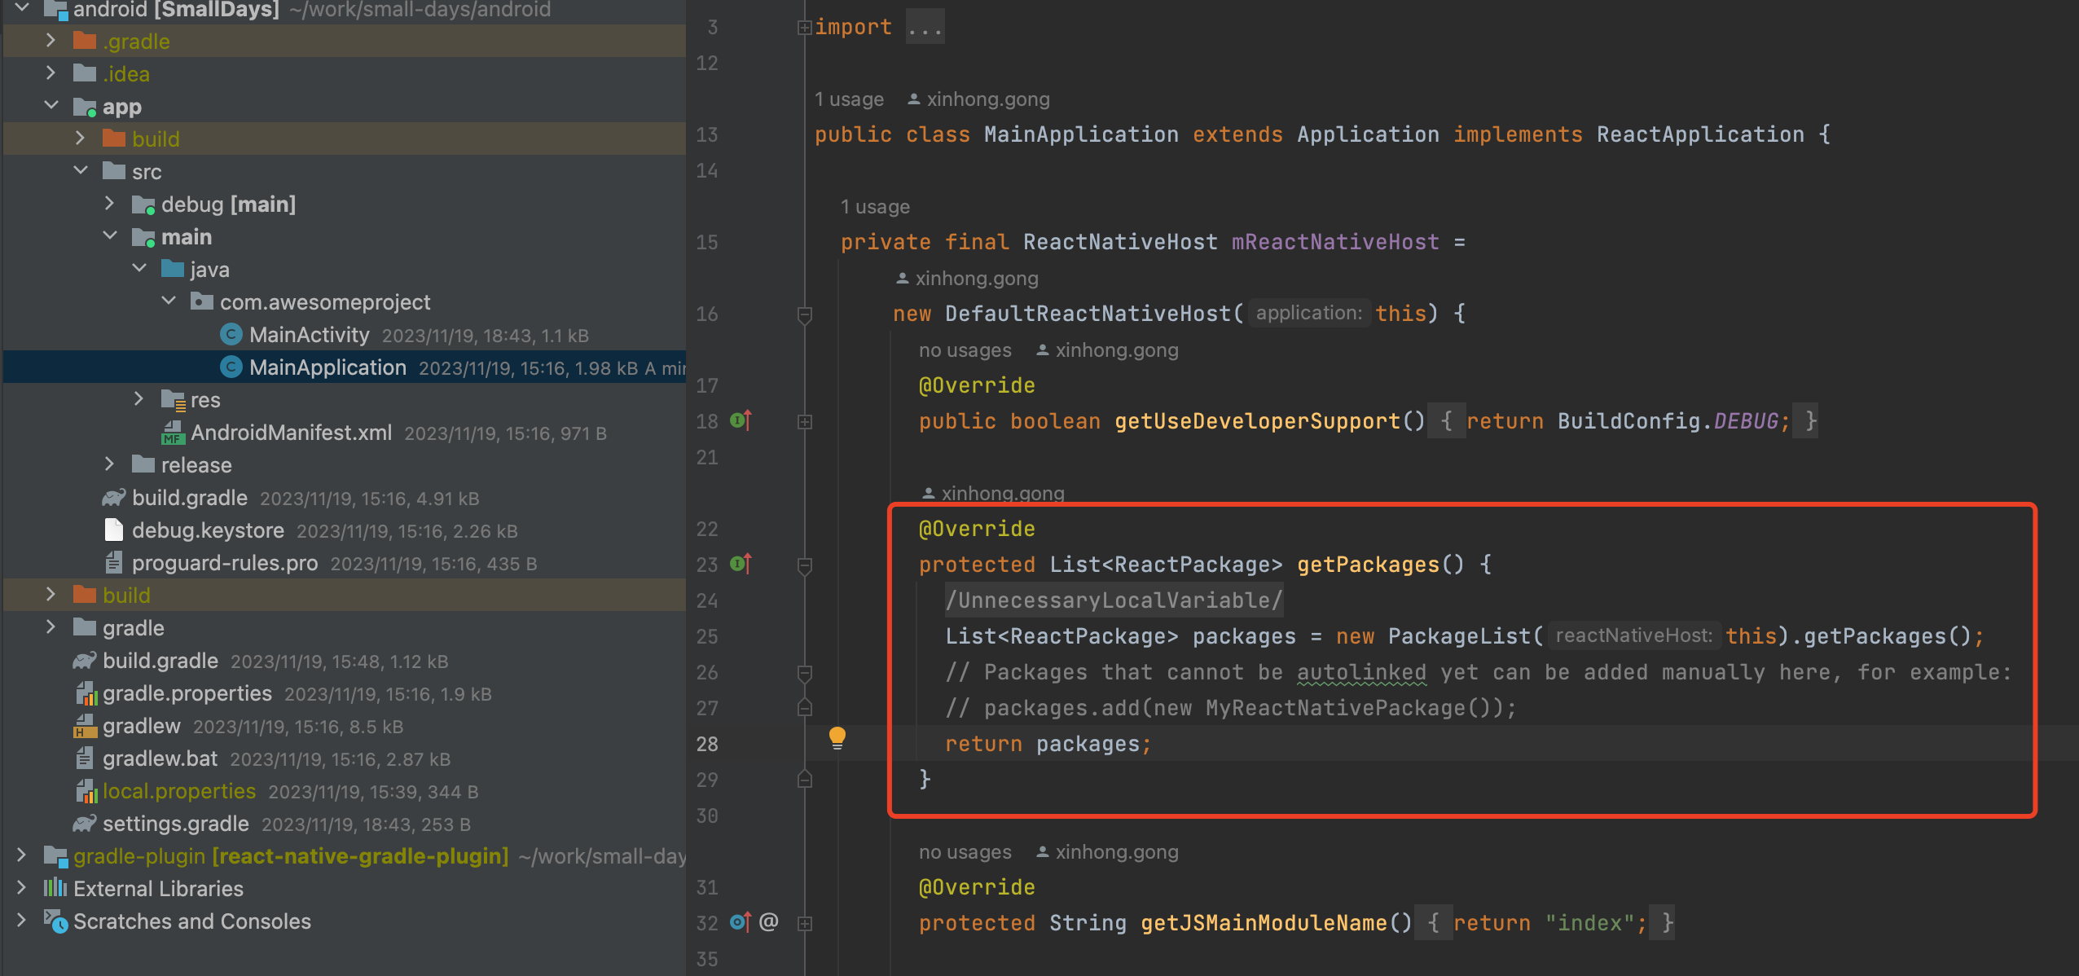
Task: Click the @ gutter marker on line 32
Action: point(769,922)
